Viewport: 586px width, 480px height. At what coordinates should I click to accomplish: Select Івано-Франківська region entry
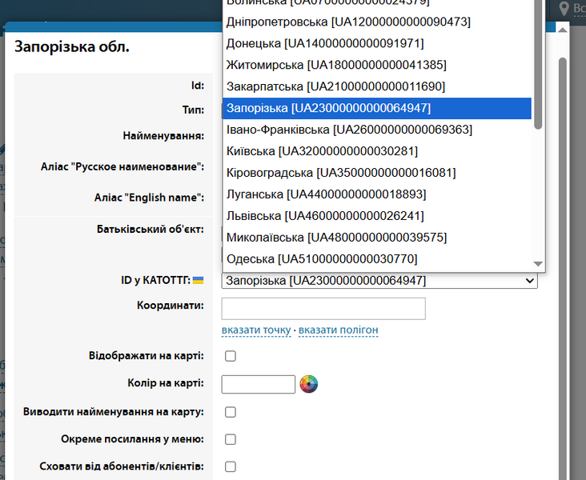349,130
